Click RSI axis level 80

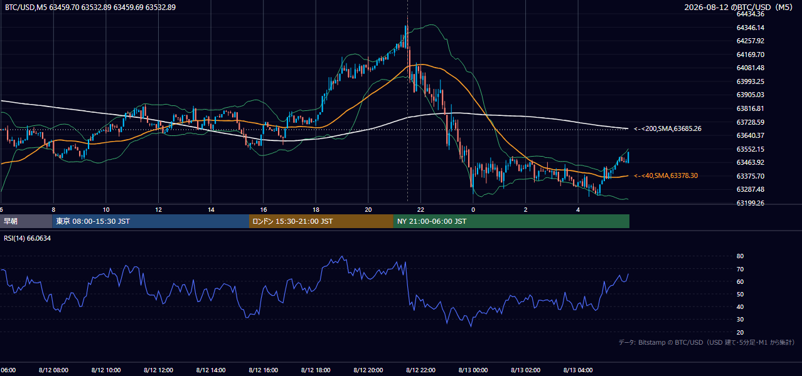pos(740,256)
